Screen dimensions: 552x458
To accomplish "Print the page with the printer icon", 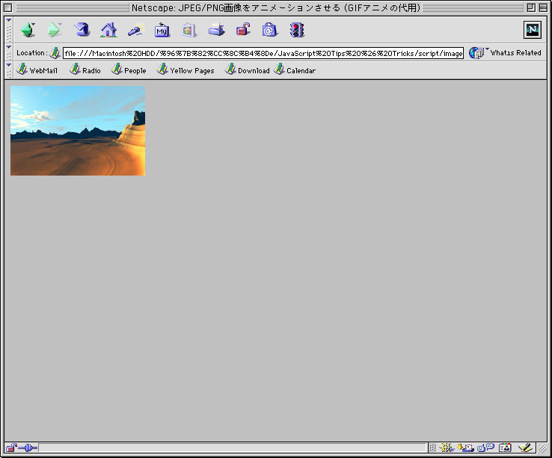I will [216, 30].
